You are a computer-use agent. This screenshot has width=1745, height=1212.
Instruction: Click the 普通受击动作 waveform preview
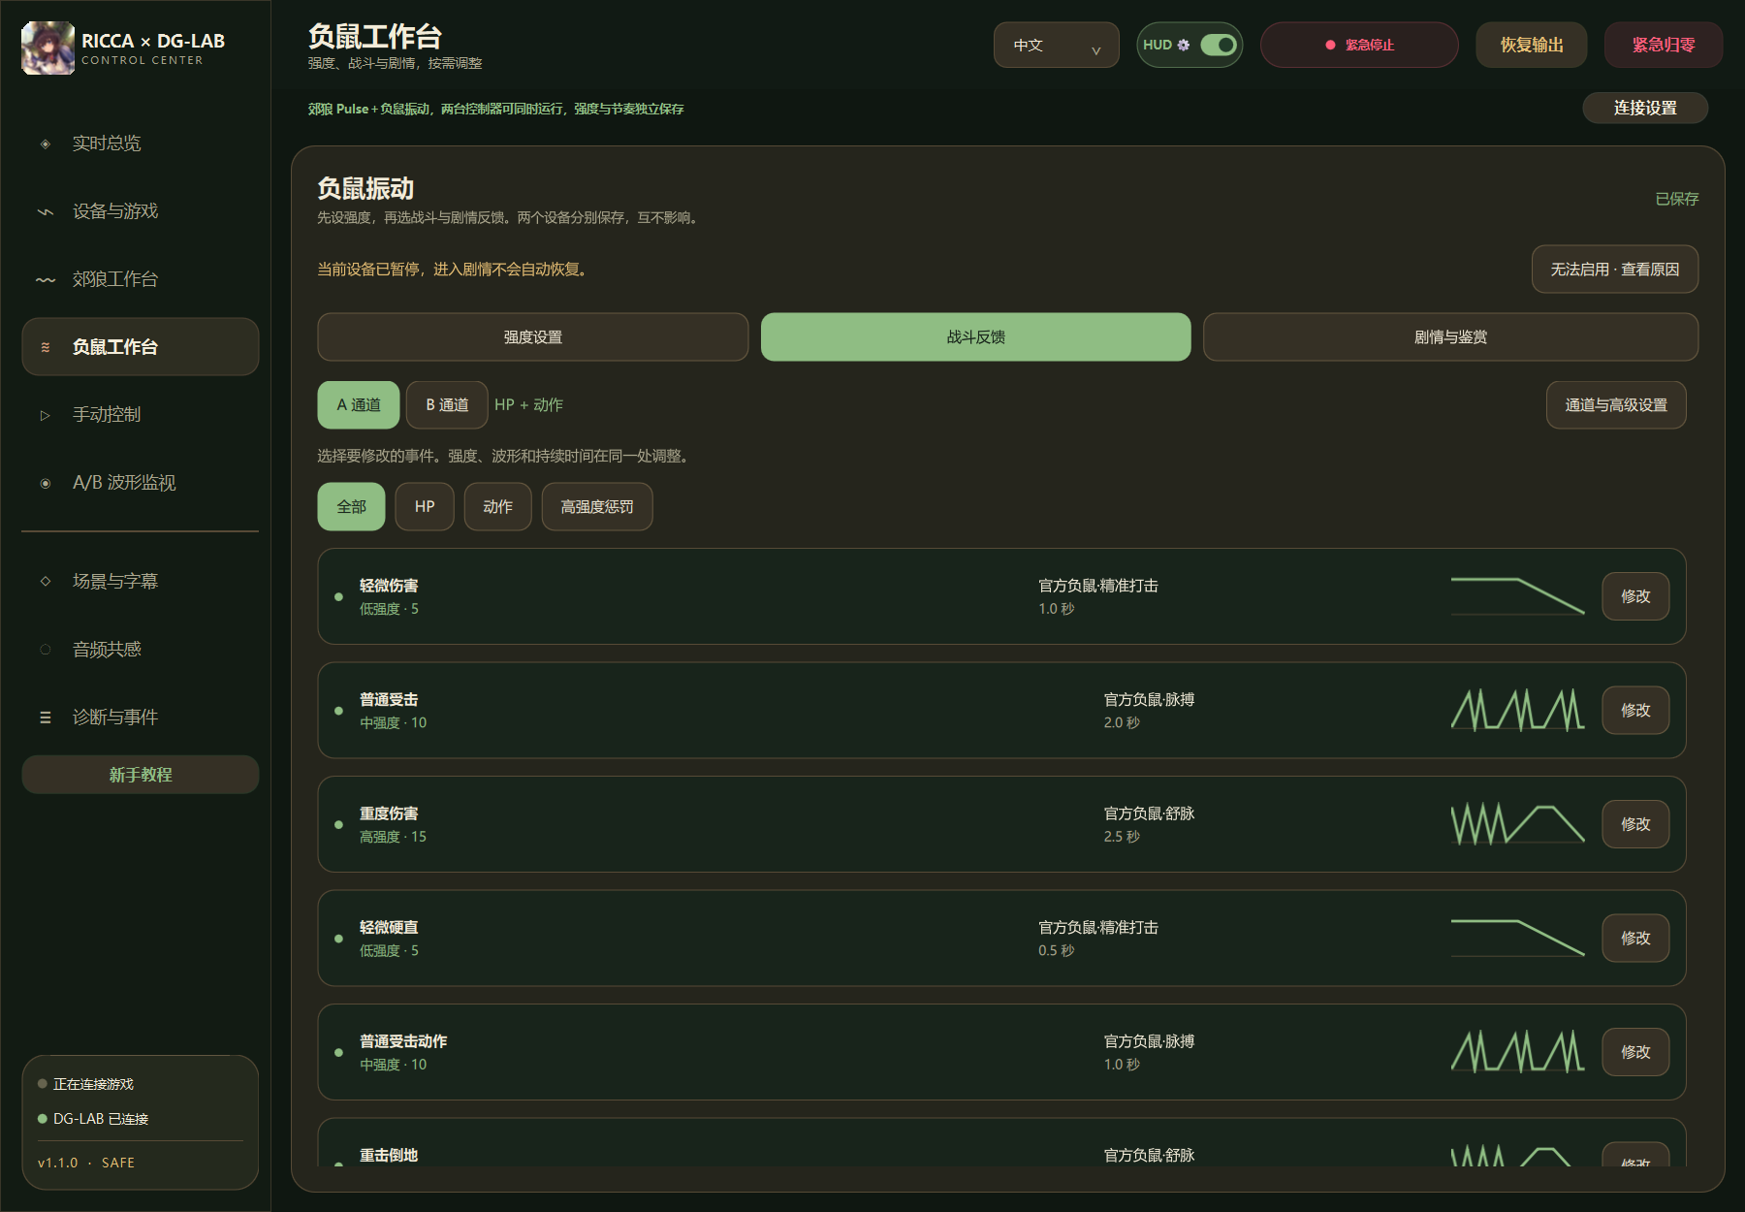point(1517,1052)
